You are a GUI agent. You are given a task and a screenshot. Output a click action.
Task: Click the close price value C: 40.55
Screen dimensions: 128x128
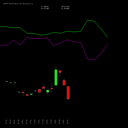pos(45,7)
